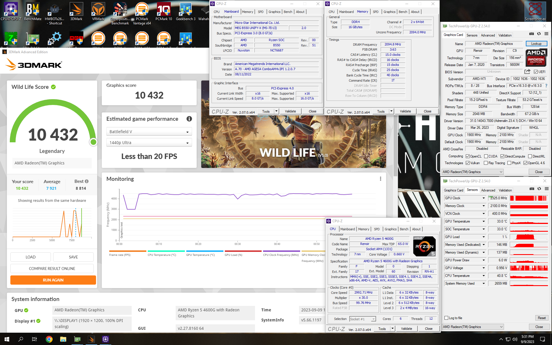Open hamburger menu in upper GPU-Z window
This screenshot has width=552, height=345.
coord(547,34)
